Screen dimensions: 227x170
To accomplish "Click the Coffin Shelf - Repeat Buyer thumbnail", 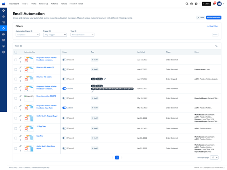I will 29,118.
